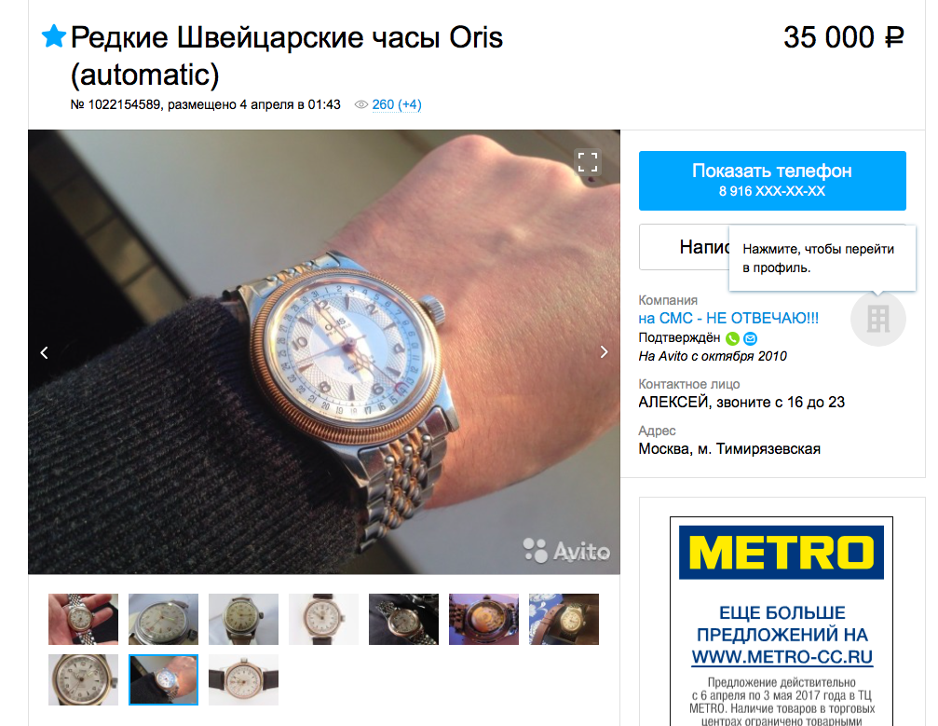Click the METRO banner logo
This screenshot has height=726, width=938.
pos(782,552)
